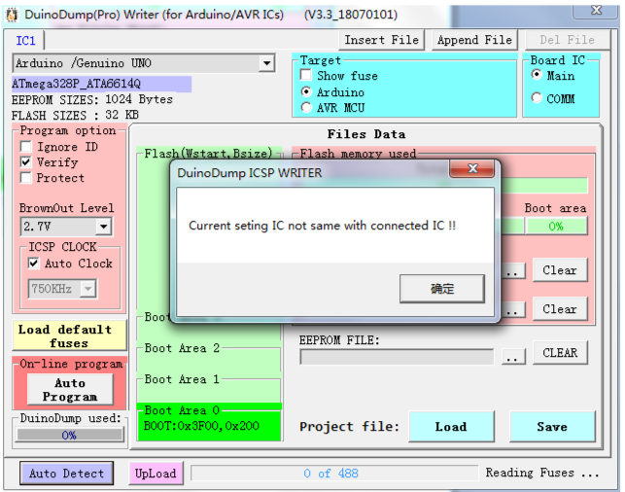Screen dimensions: 625x492
Task: Enable the Ignore ID checkbox
Action: [26, 146]
